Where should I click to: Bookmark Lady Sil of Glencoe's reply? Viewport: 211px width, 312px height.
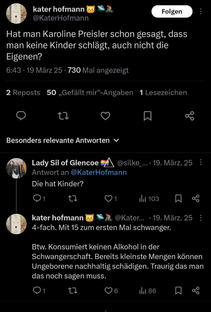click(x=178, y=199)
